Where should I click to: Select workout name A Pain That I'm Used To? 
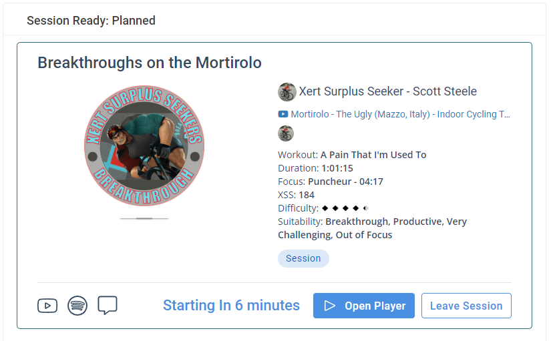pos(373,155)
